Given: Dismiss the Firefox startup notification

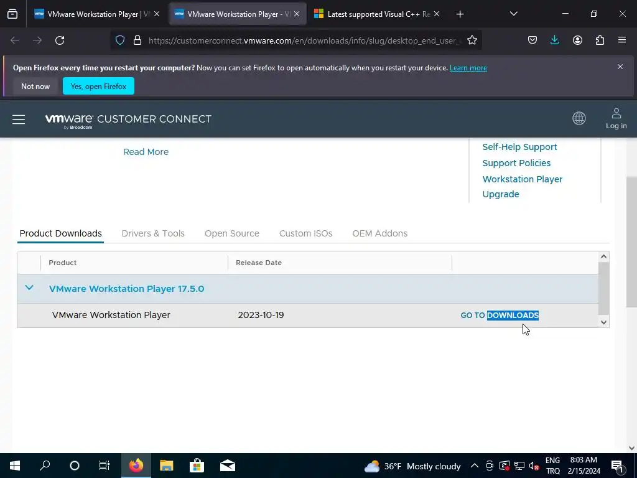Looking at the screenshot, I should (x=620, y=67).
